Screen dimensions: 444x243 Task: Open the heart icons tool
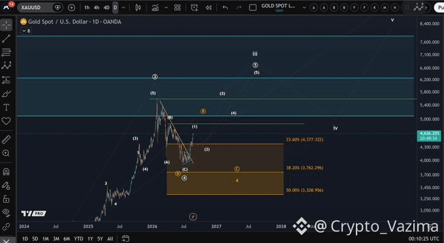(7, 121)
